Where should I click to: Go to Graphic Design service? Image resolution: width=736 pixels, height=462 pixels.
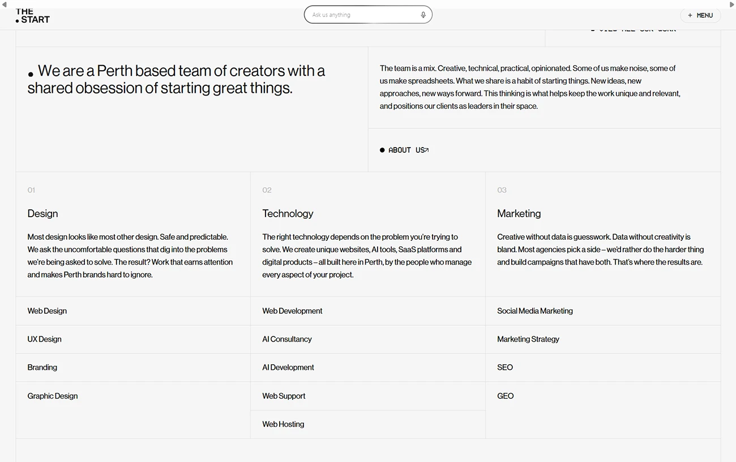[53, 396]
